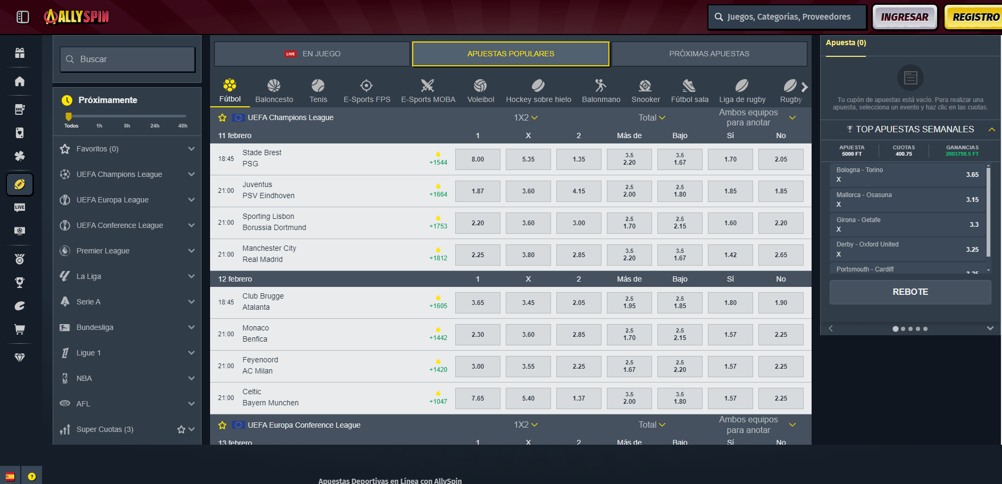1002x484 pixels.
Task: Switch to PRÓXIMAS APUESTAS tab
Action: 709,54
